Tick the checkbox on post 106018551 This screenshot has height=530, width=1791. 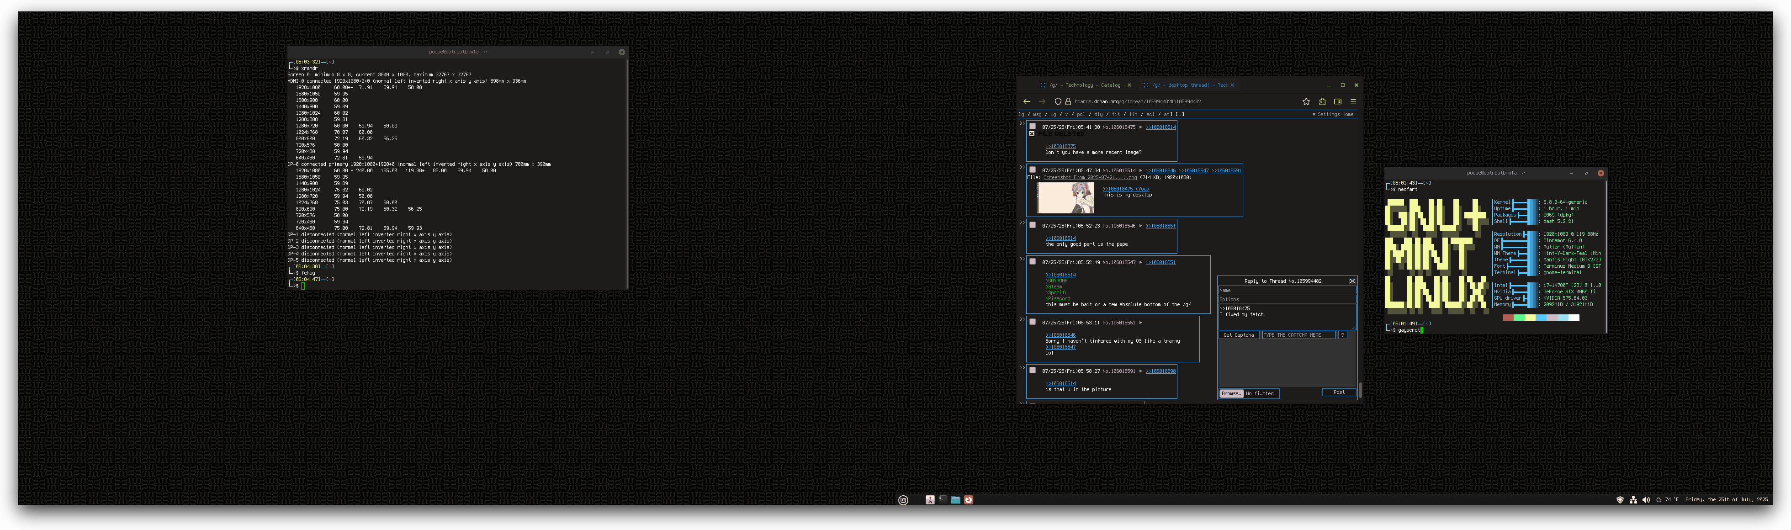pos(1033,322)
